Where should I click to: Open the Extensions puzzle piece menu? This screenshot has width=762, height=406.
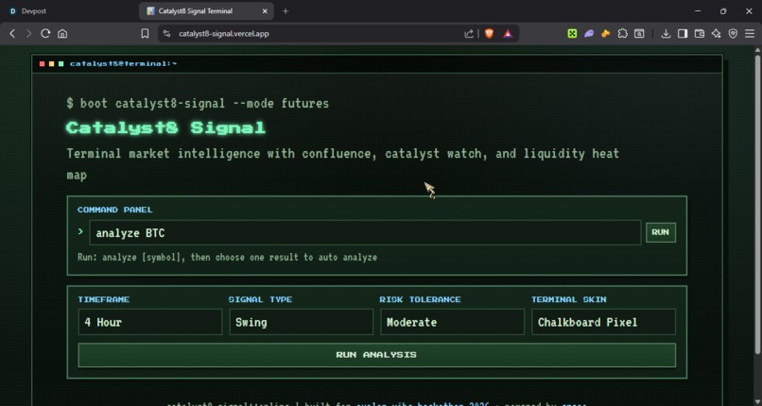[622, 33]
